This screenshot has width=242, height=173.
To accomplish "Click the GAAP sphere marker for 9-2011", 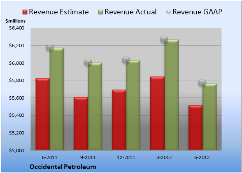I will [x=88, y=63].
